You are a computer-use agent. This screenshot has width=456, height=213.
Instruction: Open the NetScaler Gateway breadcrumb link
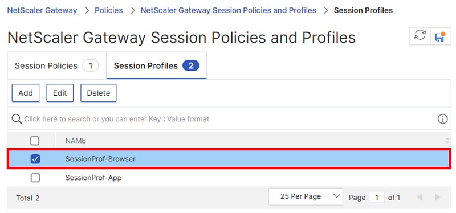(42, 10)
